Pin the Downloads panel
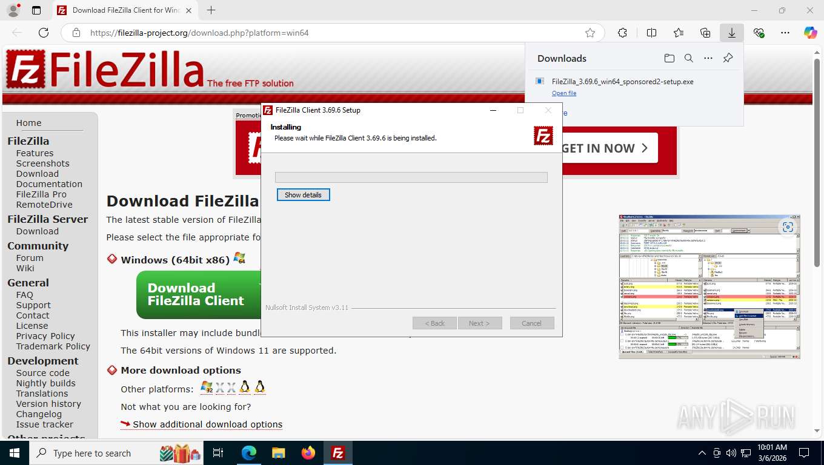 728,58
